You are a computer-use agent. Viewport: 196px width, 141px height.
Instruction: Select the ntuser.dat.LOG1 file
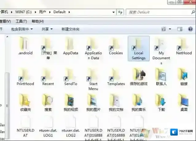point(48,124)
